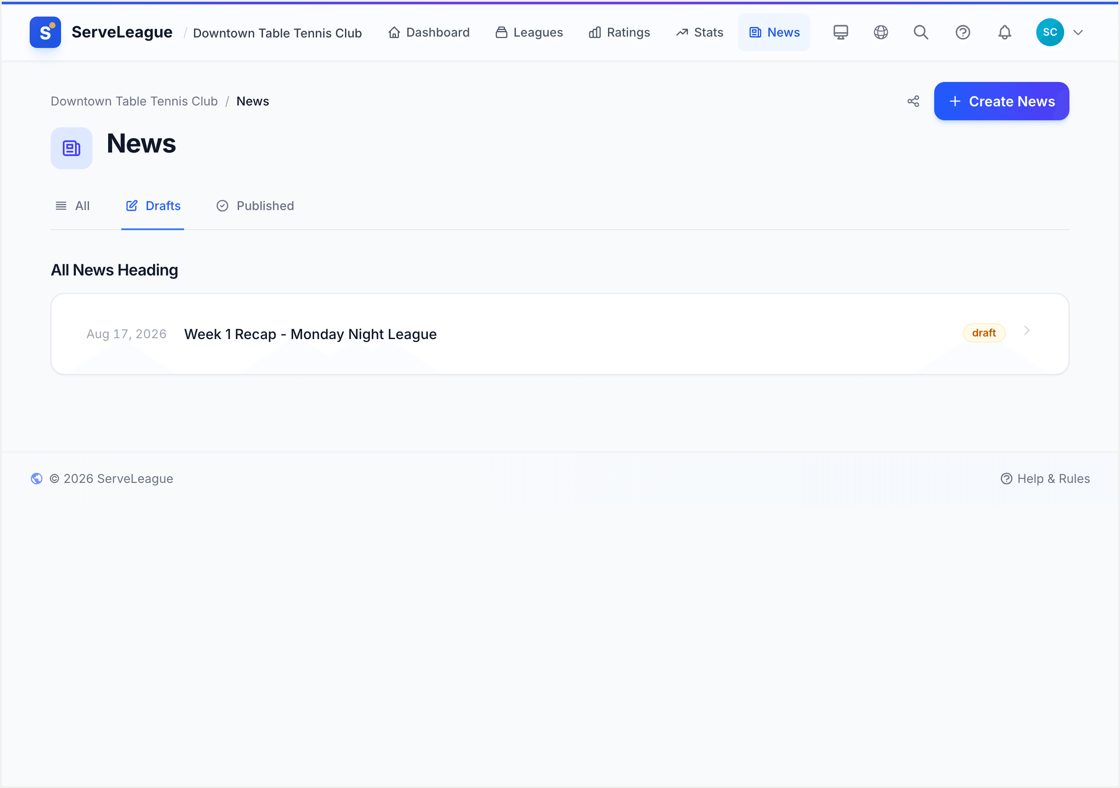Click the News breadcrumb current page
Screen dimensions: 1120x788
[x=253, y=101]
